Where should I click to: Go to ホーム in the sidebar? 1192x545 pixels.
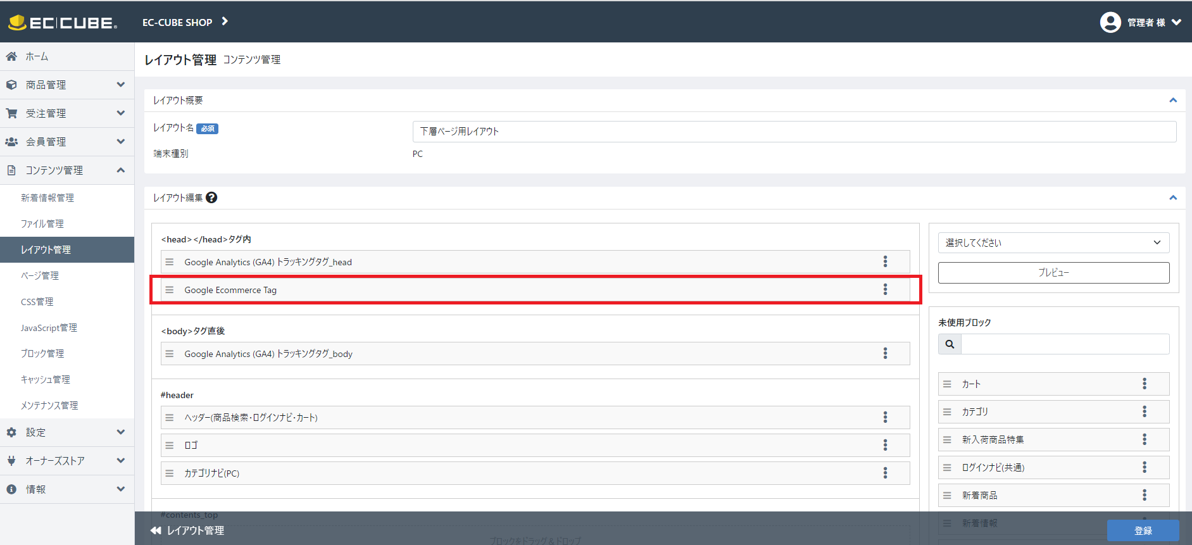[x=67, y=56]
